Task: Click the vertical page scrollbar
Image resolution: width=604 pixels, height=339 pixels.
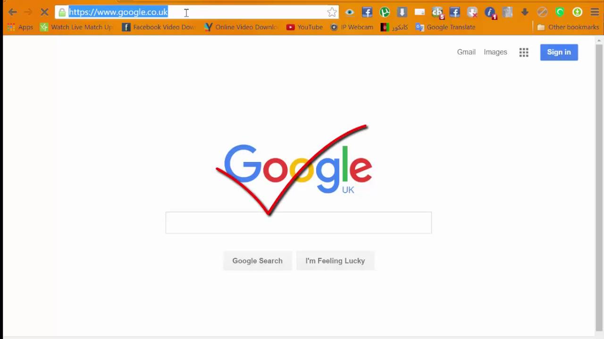Action: tap(599, 184)
